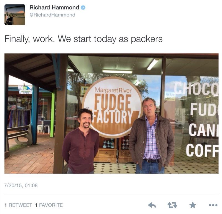Tap the white window lettering in photo

tap(202, 119)
